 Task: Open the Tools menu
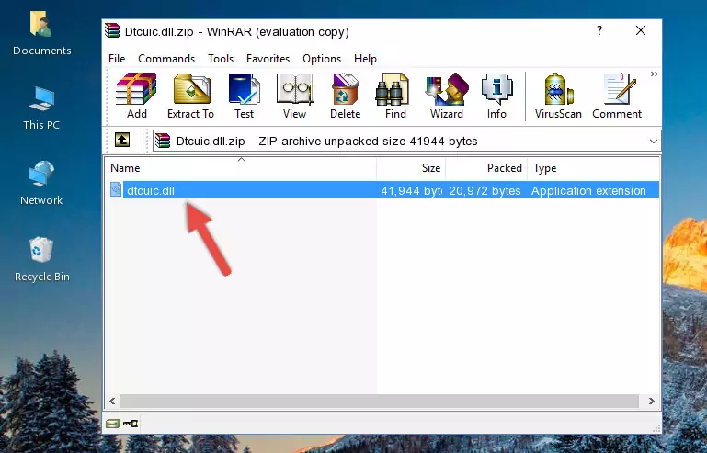coord(221,59)
